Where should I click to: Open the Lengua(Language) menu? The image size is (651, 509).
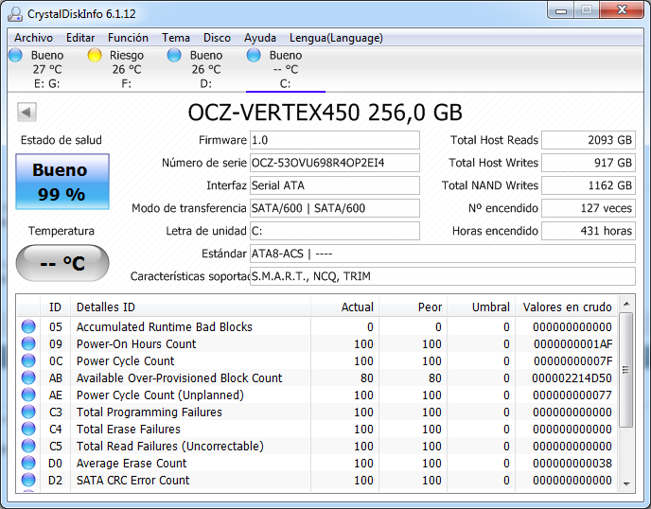[x=336, y=38]
